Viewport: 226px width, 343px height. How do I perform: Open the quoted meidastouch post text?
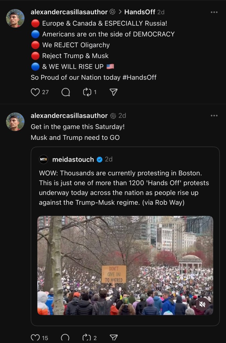pyautogui.click(x=124, y=188)
